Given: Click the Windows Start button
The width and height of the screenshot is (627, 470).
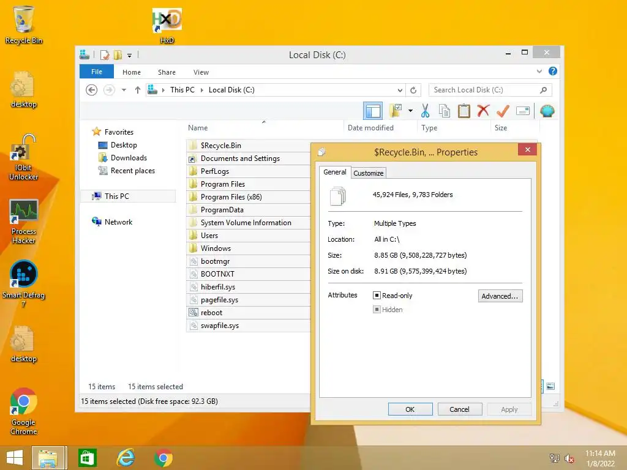Looking at the screenshot, I should (x=15, y=458).
